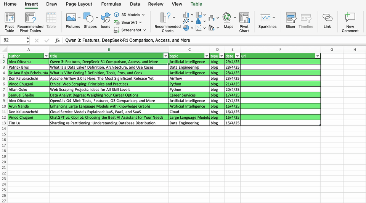Insert a SmartArt graphic
This screenshot has height=203, width=366.
tap(128, 23)
